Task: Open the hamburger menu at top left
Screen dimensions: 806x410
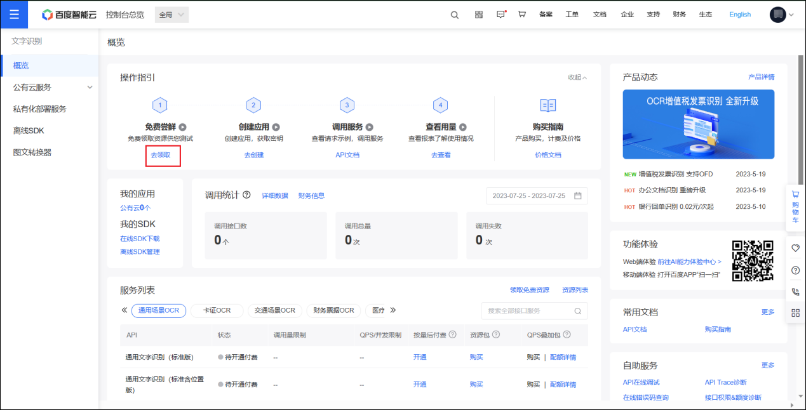Action: pos(14,14)
